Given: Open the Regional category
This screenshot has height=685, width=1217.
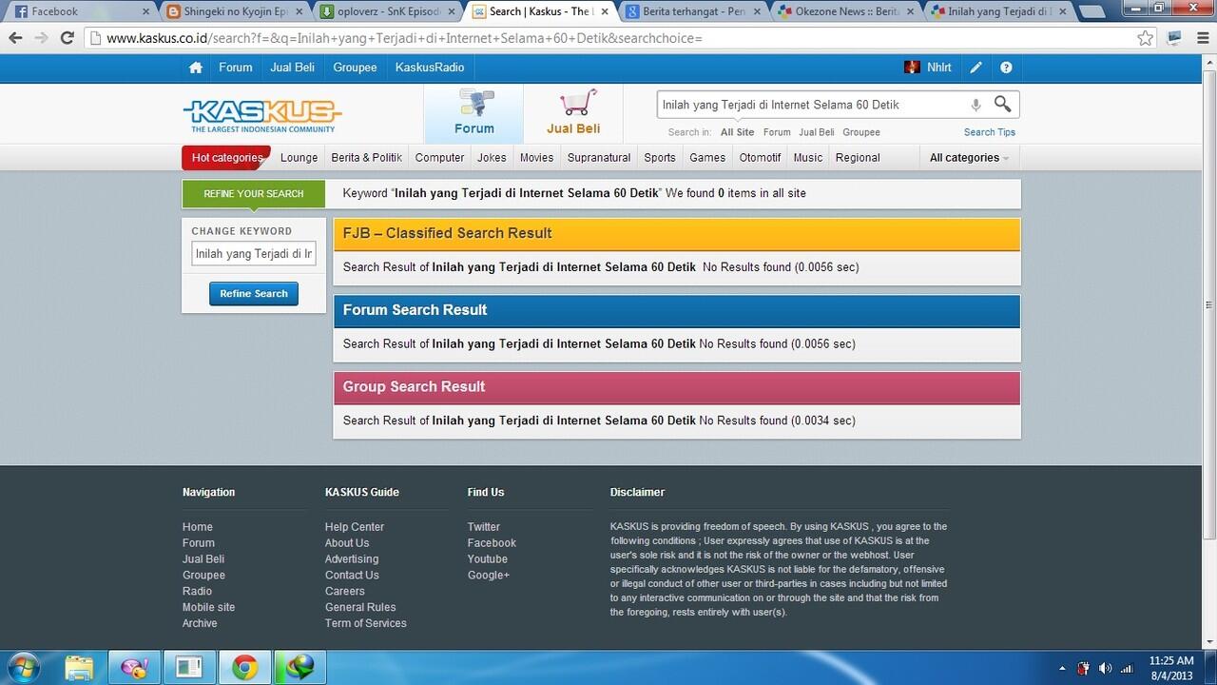Looking at the screenshot, I should pyautogui.click(x=858, y=158).
